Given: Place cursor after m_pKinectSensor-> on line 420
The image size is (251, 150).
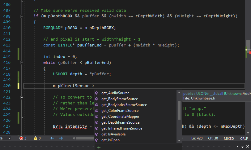Looking at the screenshot, I should (95, 86).
